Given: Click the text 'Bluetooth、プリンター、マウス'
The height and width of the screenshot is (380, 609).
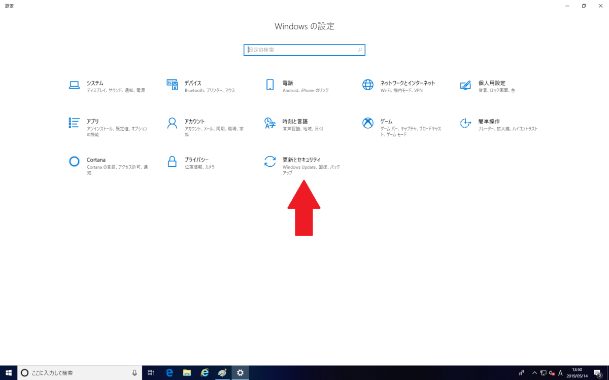Looking at the screenshot, I should (210, 90).
